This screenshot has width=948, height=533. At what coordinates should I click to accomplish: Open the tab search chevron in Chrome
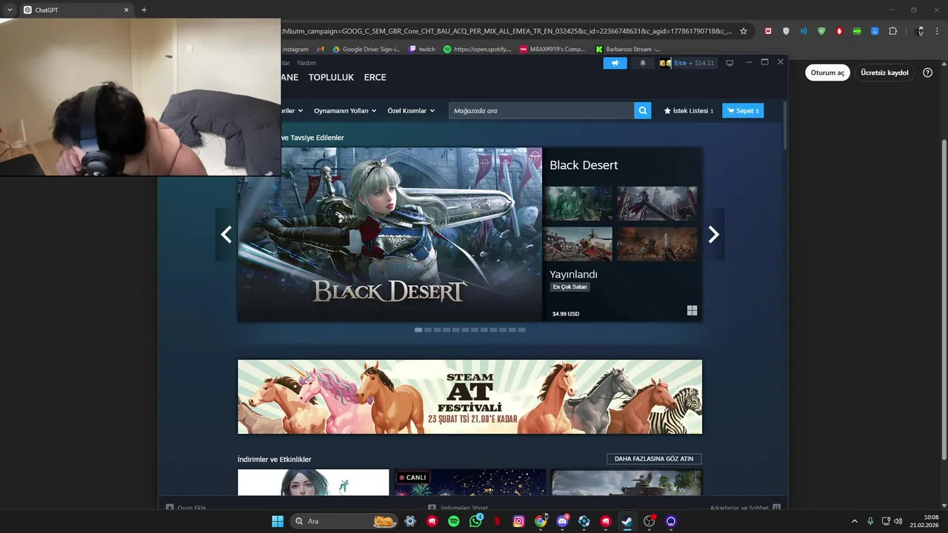tap(10, 10)
